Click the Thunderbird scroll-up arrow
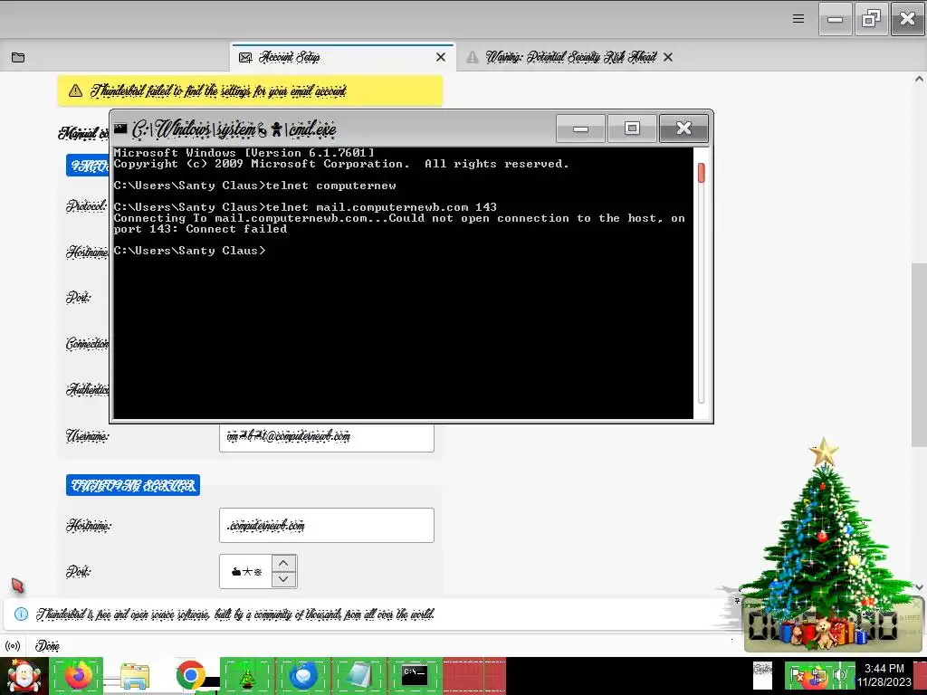 tap(919, 79)
